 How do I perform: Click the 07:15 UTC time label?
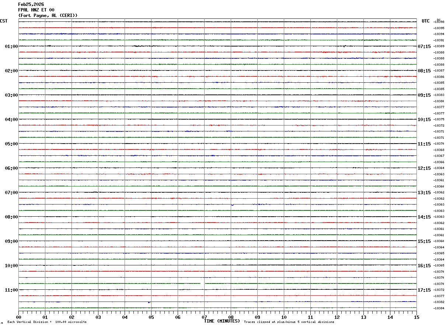(x=424, y=47)
